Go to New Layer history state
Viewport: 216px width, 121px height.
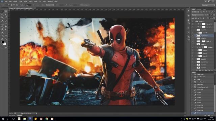[x=200, y=84]
